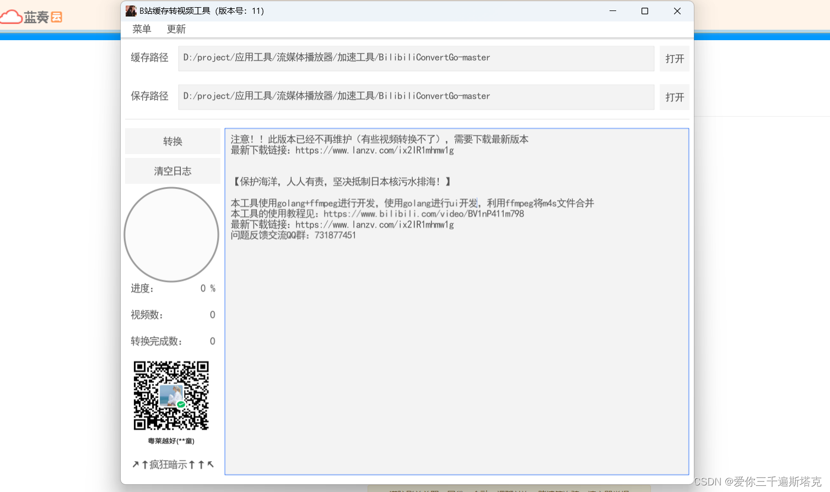Image resolution: width=830 pixels, height=492 pixels.
Task: Click the 蓝奏云 logo in background page
Action: pos(31,17)
